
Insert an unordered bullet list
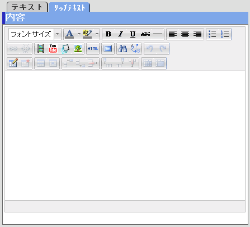pyautogui.click(x=213, y=34)
